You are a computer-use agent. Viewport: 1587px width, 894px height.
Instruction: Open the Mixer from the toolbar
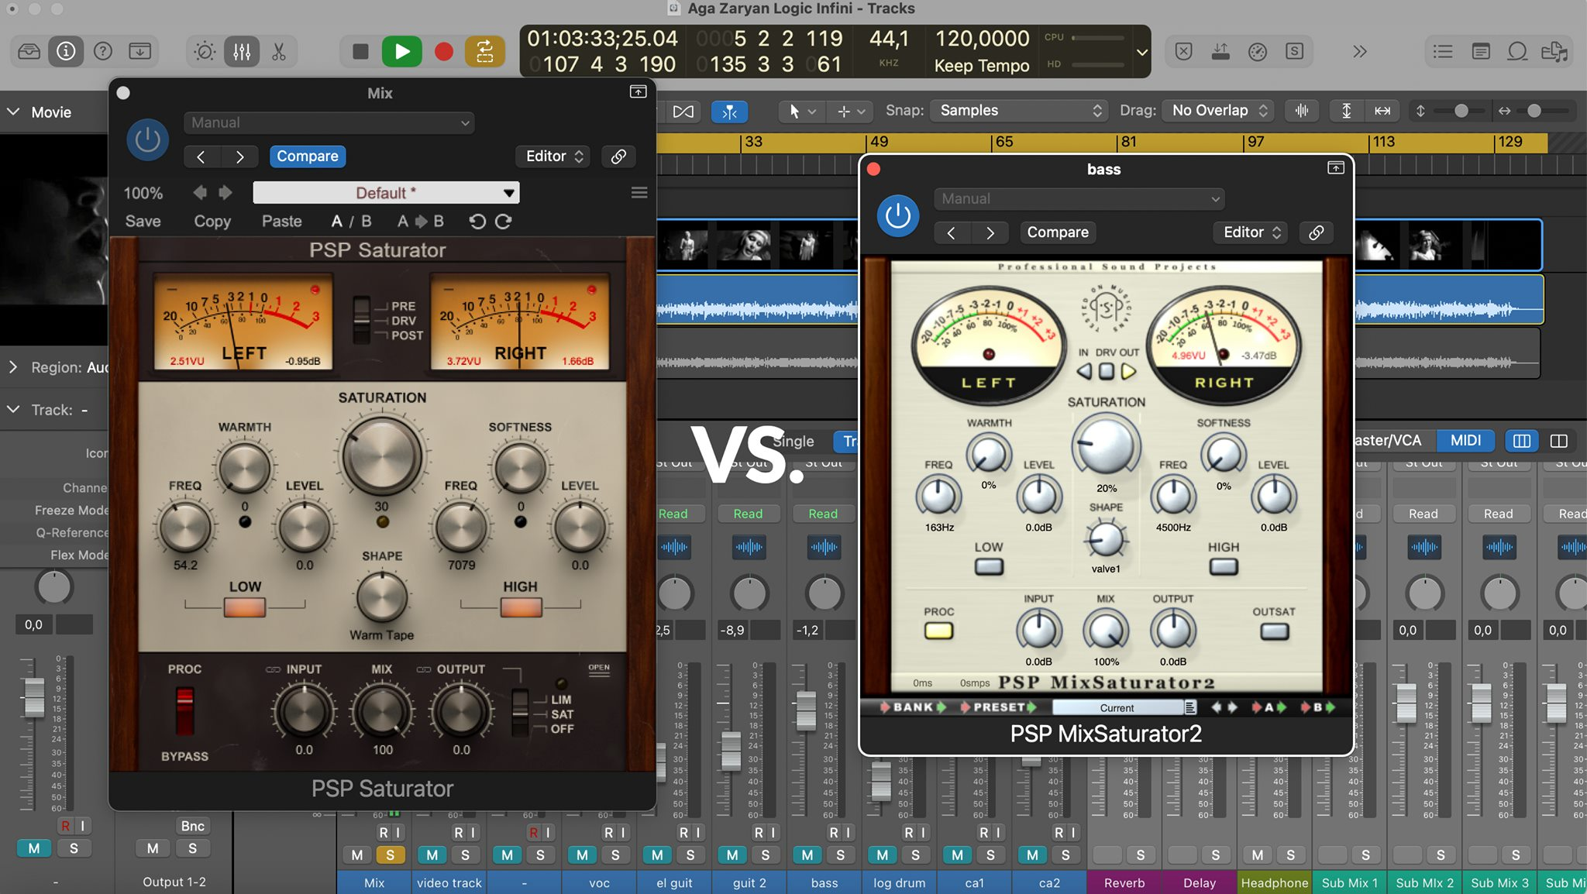242,52
